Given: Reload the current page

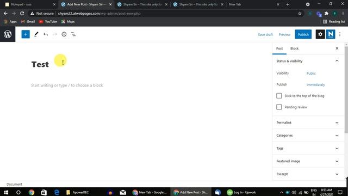Looking at the screenshot, I should point(22,13).
